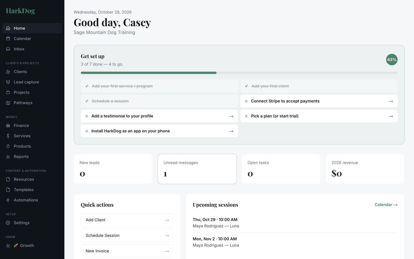Click the Projects briefcase icon
The image size is (414, 259).
(x=8, y=92)
